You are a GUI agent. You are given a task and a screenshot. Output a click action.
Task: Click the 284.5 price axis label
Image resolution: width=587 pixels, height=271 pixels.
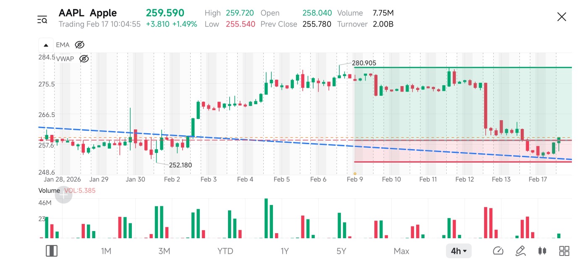(47, 57)
